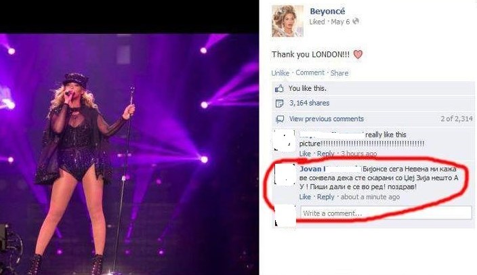Unlike the Thank you LONDON post

281,73
